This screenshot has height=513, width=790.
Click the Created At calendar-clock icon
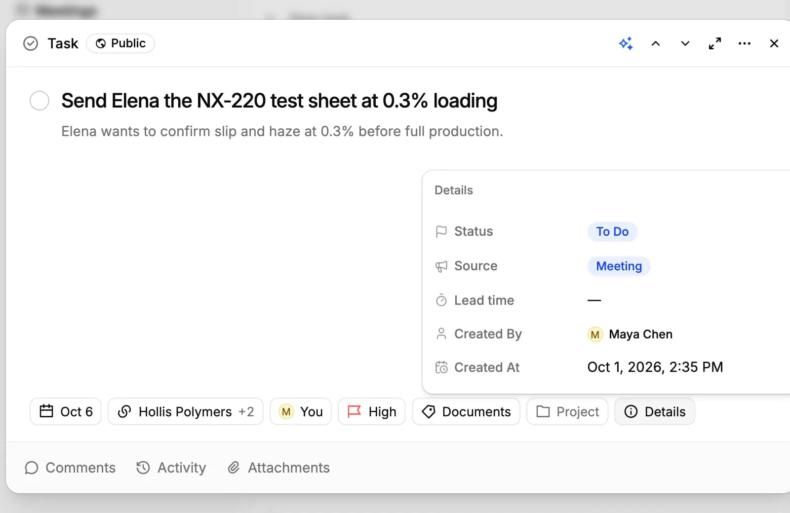(441, 367)
